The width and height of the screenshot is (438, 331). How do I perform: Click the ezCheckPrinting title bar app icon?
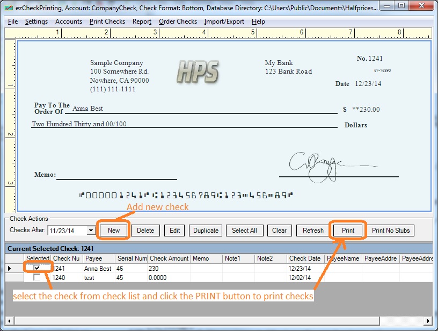pyautogui.click(x=9, y=6)
